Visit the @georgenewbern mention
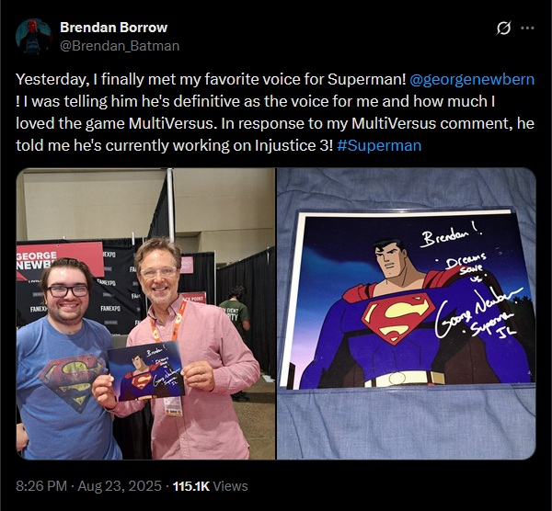Viewport: 552px width, 511px height. point(472,79)
